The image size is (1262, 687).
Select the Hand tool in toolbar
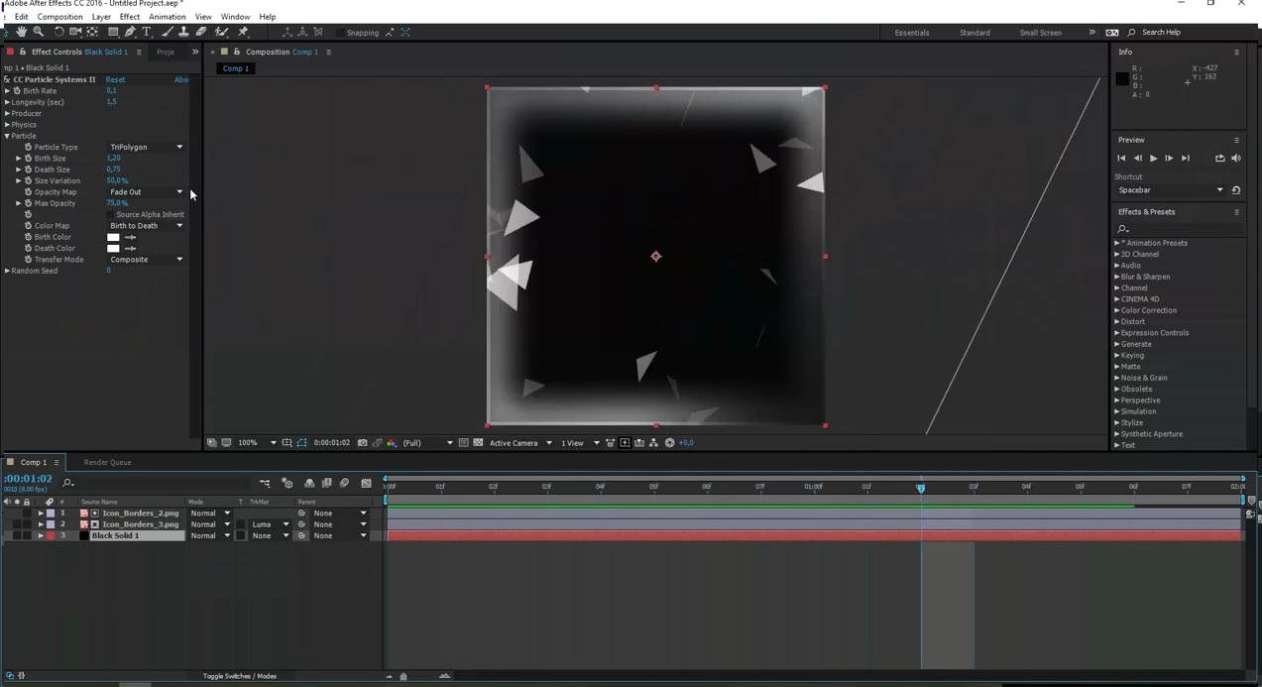pyautogui.click(x=22, y=32)
